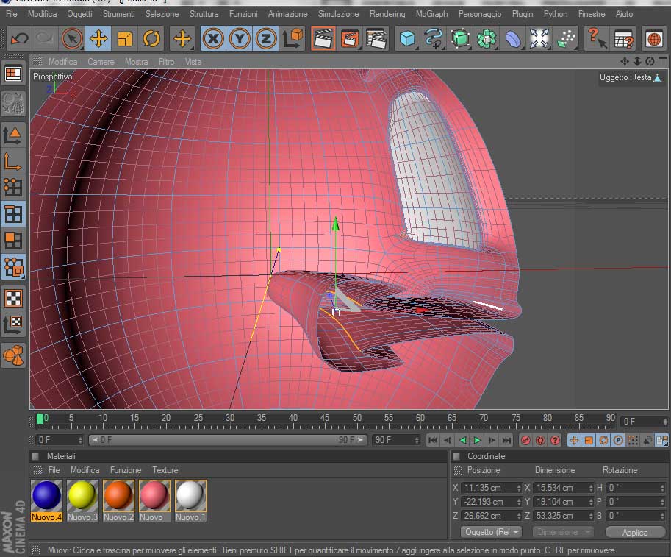The image size is (671, 557).
Task: Open the Oggetto (Rel) coordinate dropdown
Action: [491, 532]
